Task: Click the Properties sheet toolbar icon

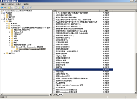Action: click(x=16, y=7)
